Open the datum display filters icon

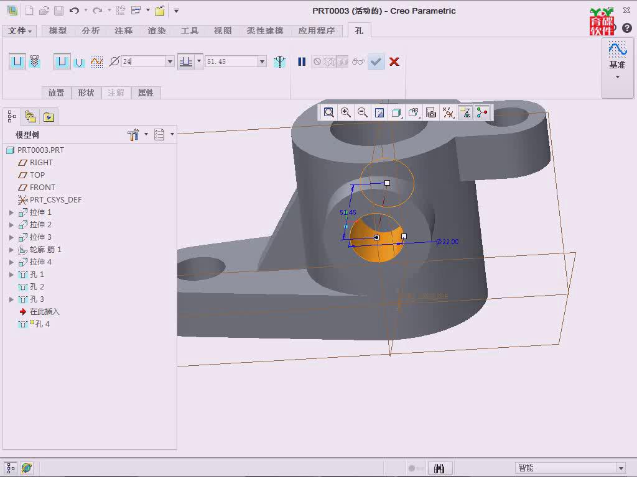(448, 112)
